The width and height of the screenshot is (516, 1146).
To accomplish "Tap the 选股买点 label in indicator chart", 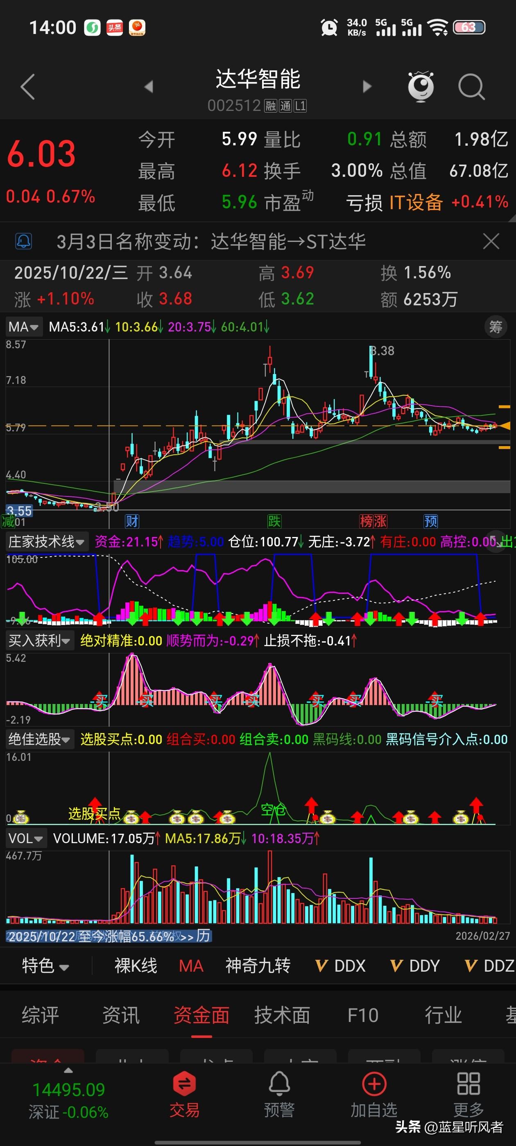I will click(x=94, y=814).
